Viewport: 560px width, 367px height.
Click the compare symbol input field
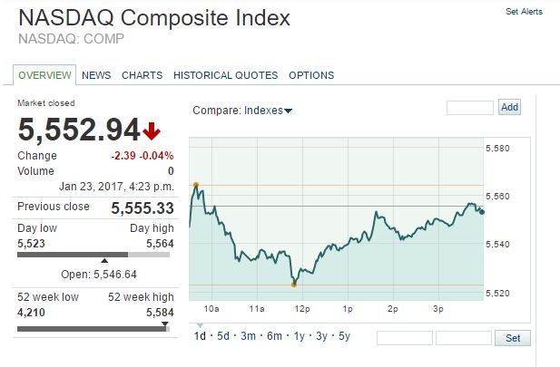(469, 108)
